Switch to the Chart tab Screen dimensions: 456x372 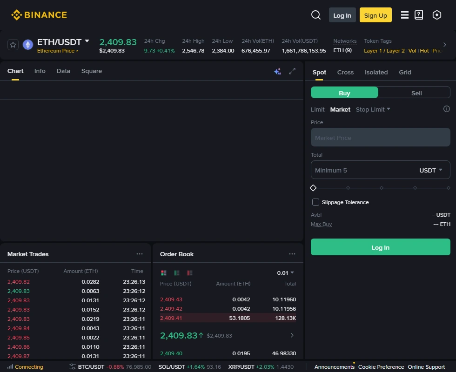click(15, 71)
